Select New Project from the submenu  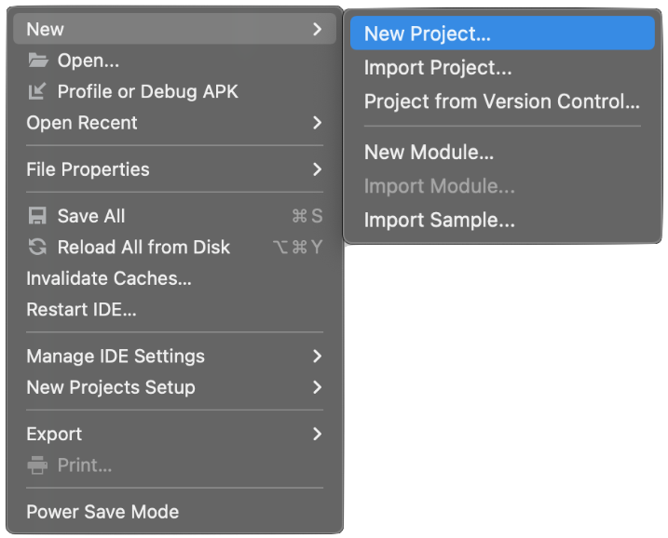(427, 34)
